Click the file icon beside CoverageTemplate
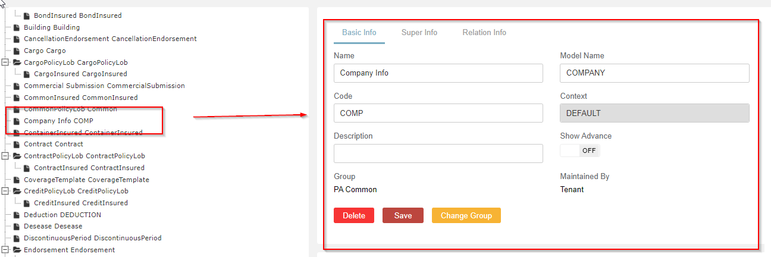The image size is (771, 257). pos(17,180)
